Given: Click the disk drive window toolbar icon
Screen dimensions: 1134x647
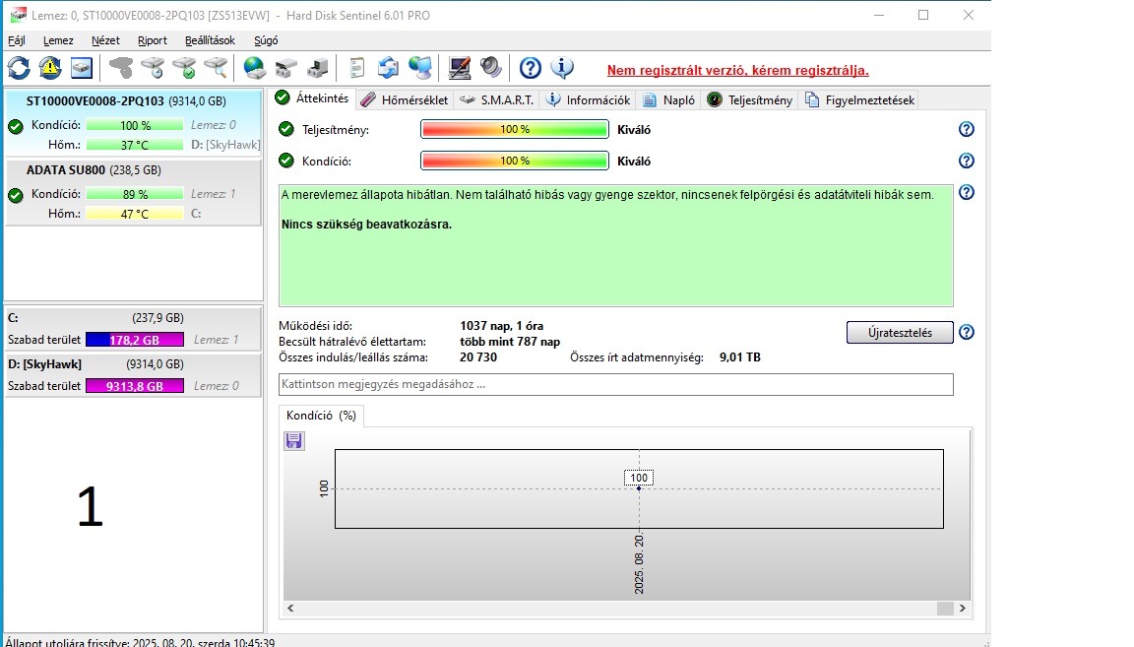Looking at the screenshot, I should click(x=82, y=68).
